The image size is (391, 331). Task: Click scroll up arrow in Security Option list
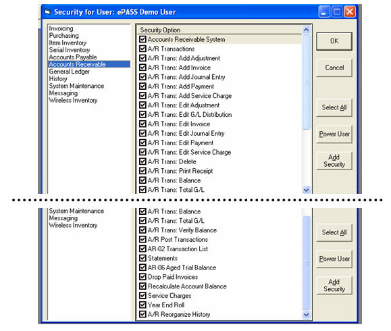(x=306, y=30)
